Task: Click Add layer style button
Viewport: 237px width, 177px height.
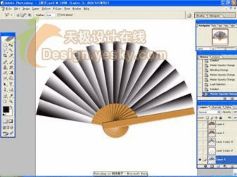Action: coord(206,166)
